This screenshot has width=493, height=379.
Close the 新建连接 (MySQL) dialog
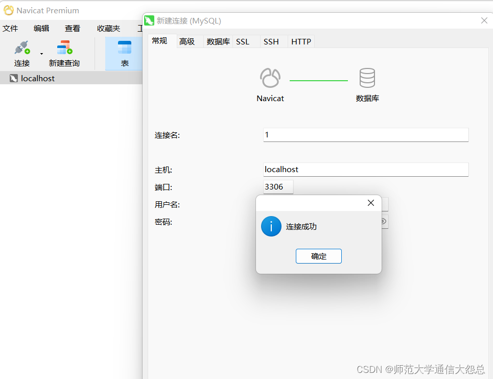tap(484, 21)
